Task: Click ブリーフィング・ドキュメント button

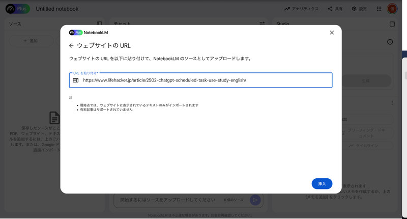Action: click(367, 133)
